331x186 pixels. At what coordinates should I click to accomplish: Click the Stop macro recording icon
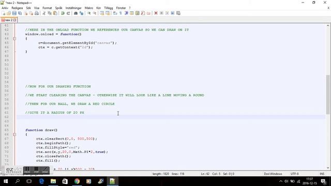pos(161,13)
